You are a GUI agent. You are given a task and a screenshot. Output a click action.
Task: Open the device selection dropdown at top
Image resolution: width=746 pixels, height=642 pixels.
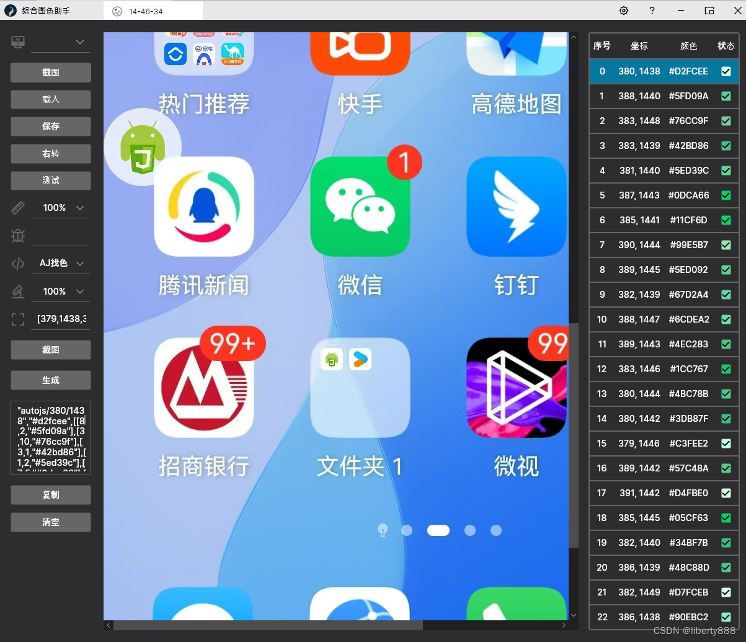click(60, 42)
